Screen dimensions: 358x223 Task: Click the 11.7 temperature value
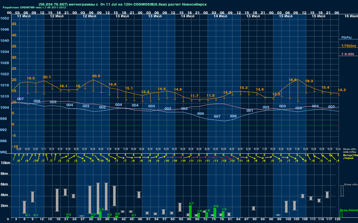coord(194,96)
